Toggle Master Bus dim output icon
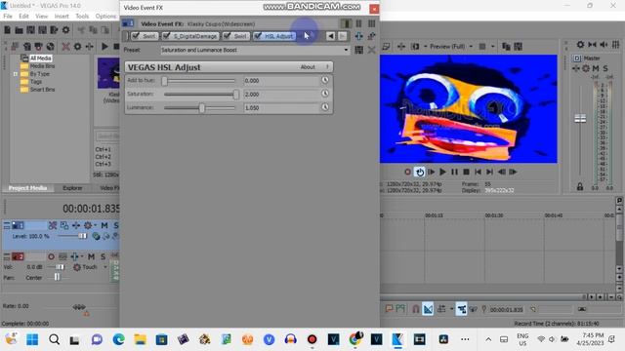Screen dimensions: 625x351 [x=604, y=45]
